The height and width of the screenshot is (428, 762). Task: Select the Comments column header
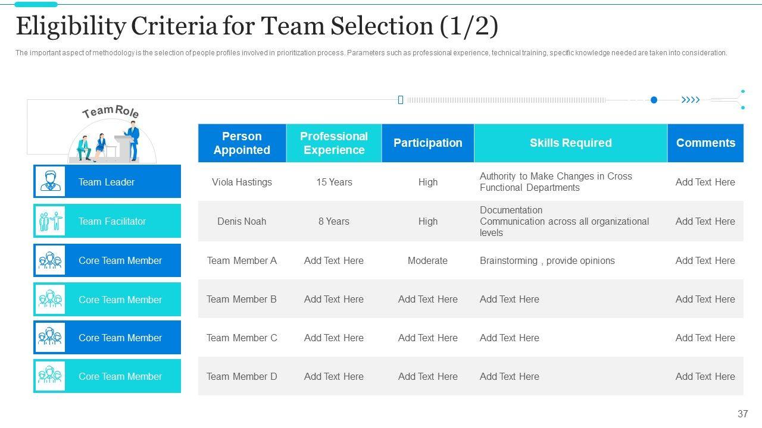[x=705, y=143]
